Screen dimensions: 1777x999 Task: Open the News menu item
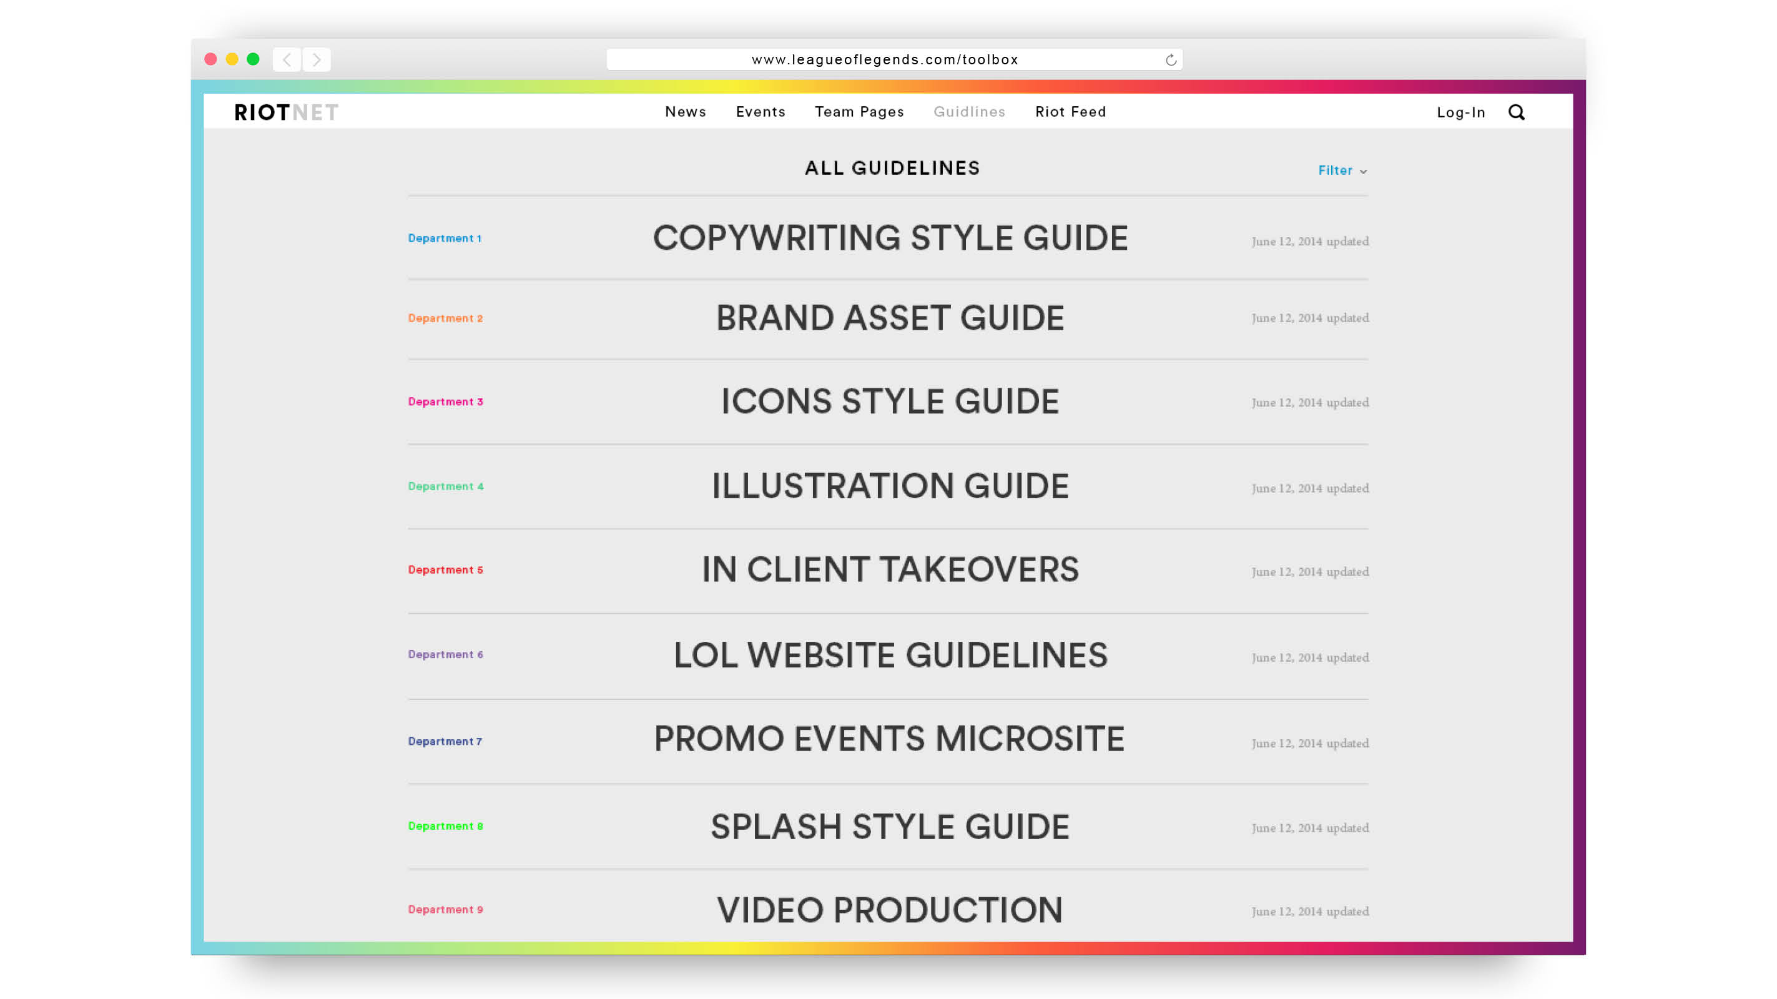coord(685,112)
